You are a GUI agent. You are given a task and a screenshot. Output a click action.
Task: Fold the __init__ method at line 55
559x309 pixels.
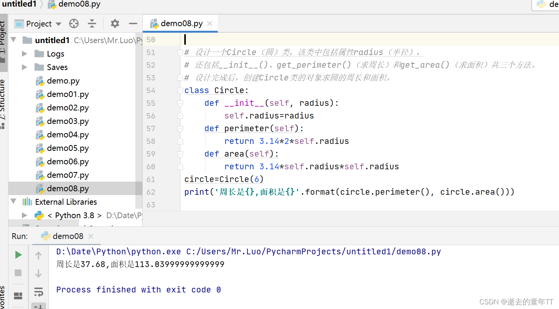click(180, 103)
